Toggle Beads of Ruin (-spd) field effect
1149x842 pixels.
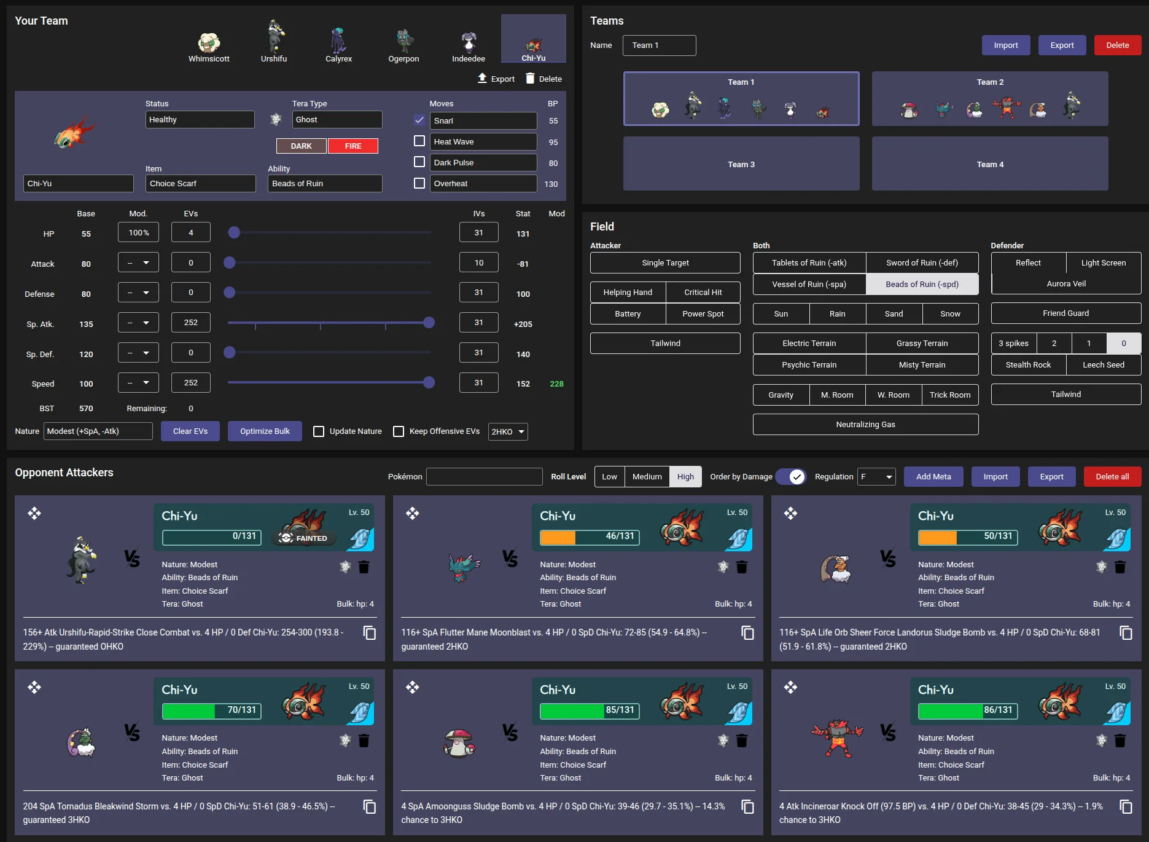[x=922, y=284]
